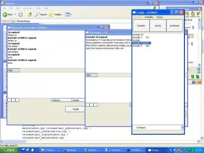This screenshot has height=153, width=204.
Task: Click the Kontaky button in LinQQ window
Action: coord(141,25)
